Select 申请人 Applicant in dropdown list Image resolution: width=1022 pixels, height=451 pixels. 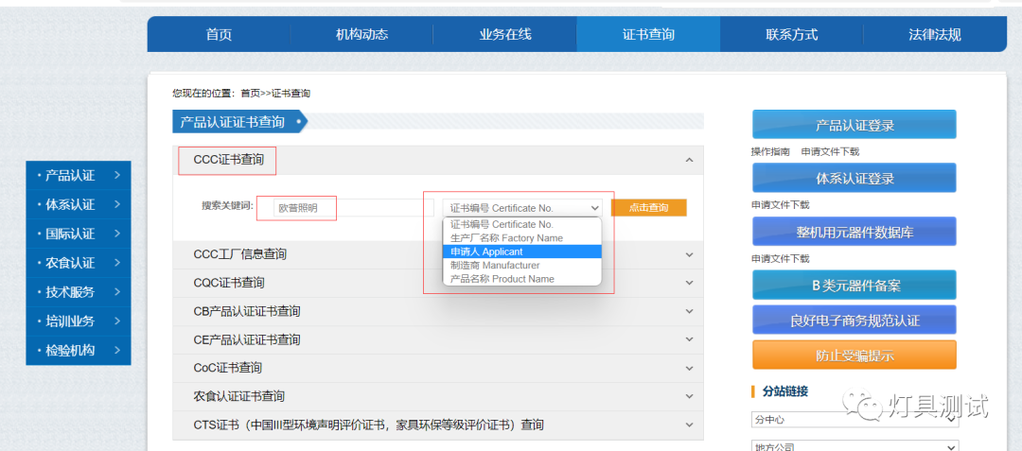tap(521, 252)
